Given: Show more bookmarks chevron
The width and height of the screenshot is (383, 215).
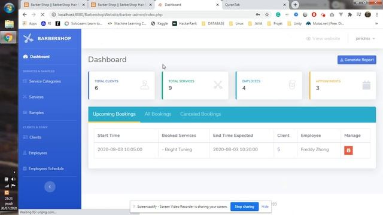Looking at the screenshot, I should click(376, 23).
